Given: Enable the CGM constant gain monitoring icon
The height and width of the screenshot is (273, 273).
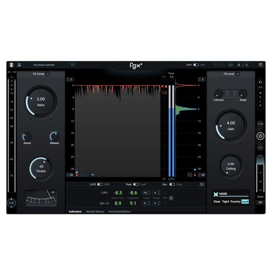Looking at the screenshot, I should pyautogui.click(x=260, y=124).
